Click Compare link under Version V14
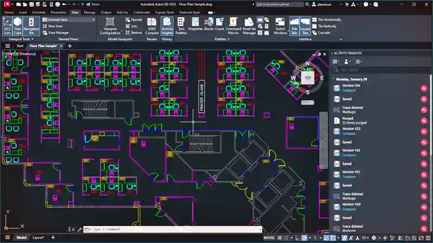The height and width of the screenshot is (243, 433). (x=349, y=90)
